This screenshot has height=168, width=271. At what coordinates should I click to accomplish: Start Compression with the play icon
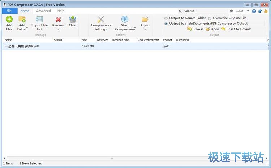pyautogui.click(x=125, y=20)
